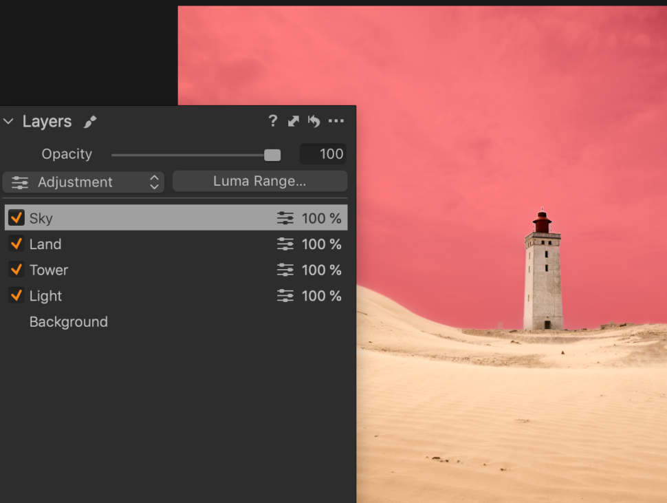667x503 pixels.
Task: Click the sliders icon inside the Adjustment selector
Action: click(x=19, y=182)
